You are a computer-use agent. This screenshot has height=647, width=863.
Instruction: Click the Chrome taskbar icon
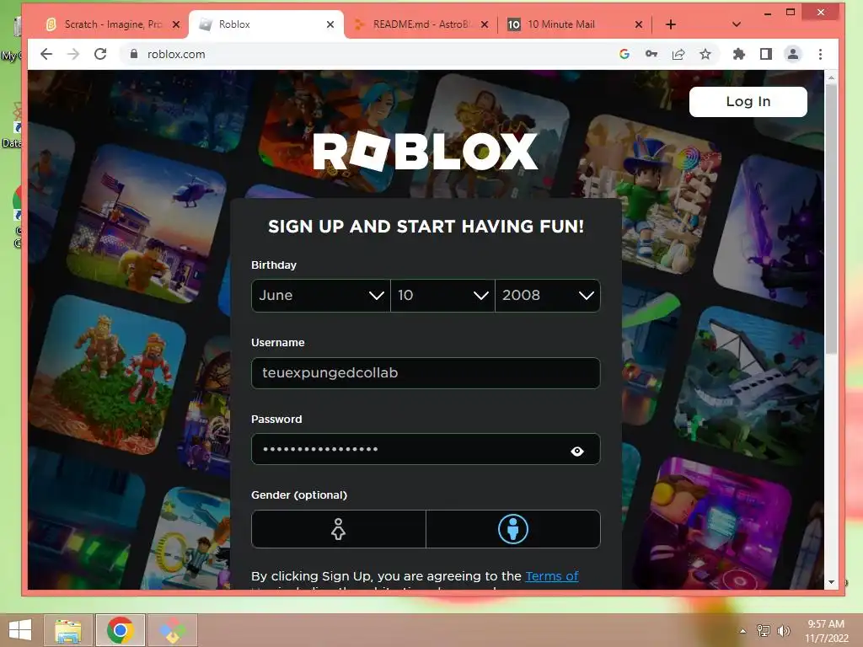121,630
